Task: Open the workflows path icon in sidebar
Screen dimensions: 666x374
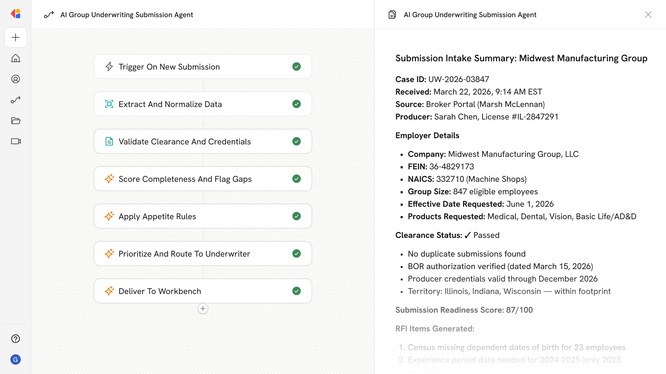Action: (x=16, y=100)
